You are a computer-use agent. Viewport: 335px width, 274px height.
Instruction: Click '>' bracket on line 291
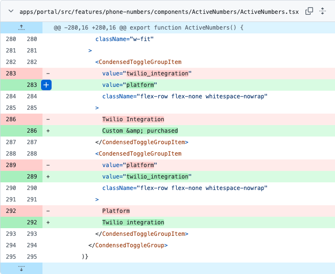point(97,200)
